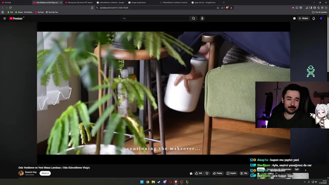The width and height of the screenshot is (329, 185).
Task: Go back in browser history
Action: tap(3, 8)
